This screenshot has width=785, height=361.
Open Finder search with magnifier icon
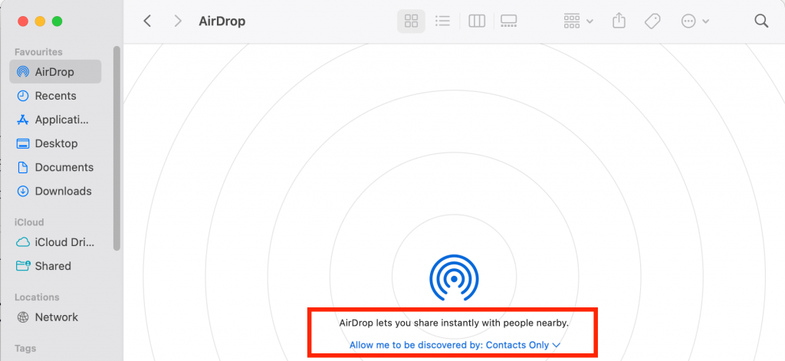[761, 21]
